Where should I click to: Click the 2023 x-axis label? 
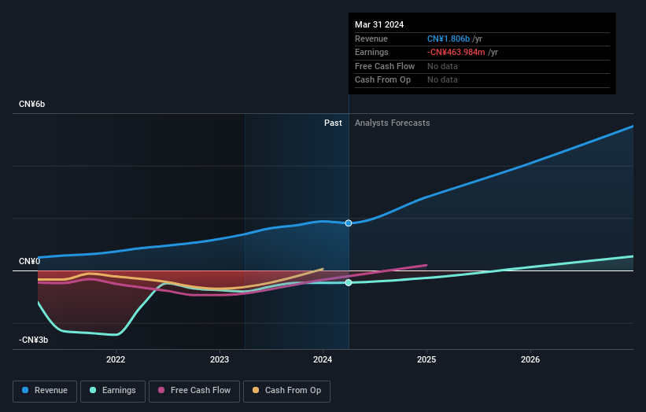click(x=220, y=360)
